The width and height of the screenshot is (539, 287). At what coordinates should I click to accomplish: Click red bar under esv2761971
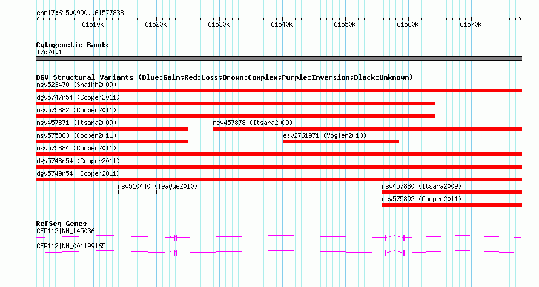tap(342, 141)
